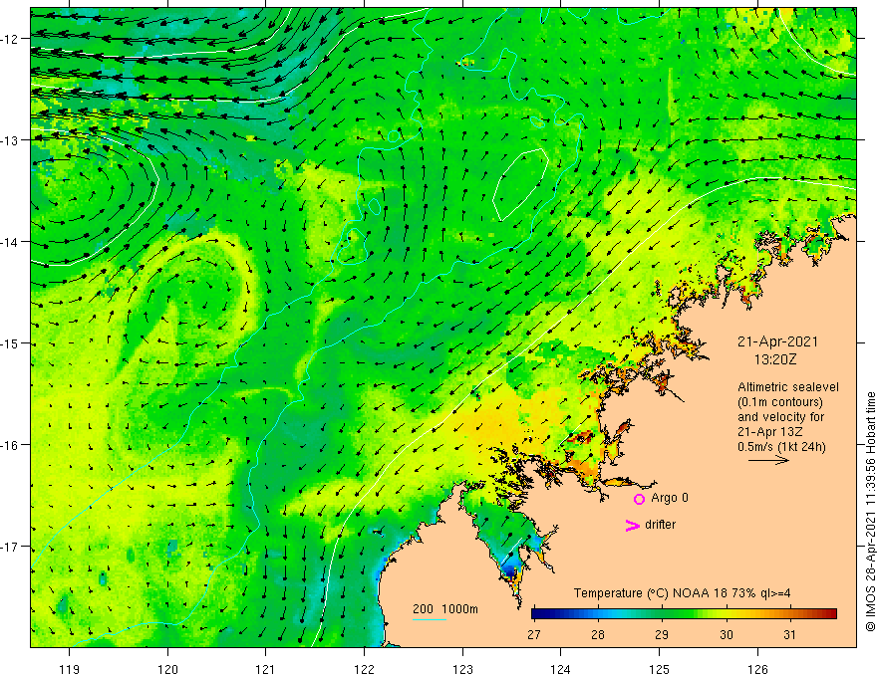Screen dimensions: 877x677
Task: Click the 'Altimetric sealevel' caption line
Action: coord(788,387)
